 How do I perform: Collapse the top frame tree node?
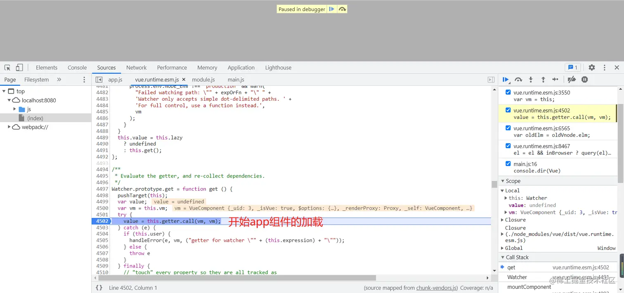click(4, 91)
